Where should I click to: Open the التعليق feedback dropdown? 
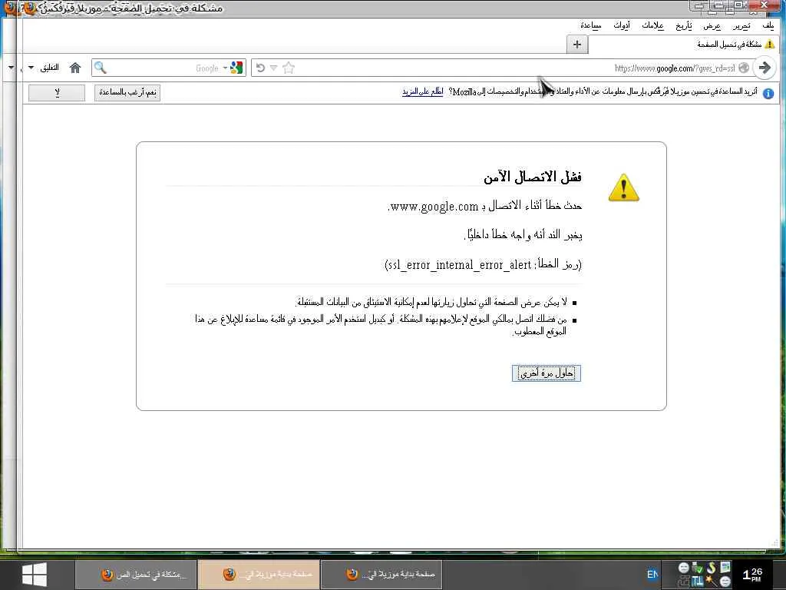point(44,68)
